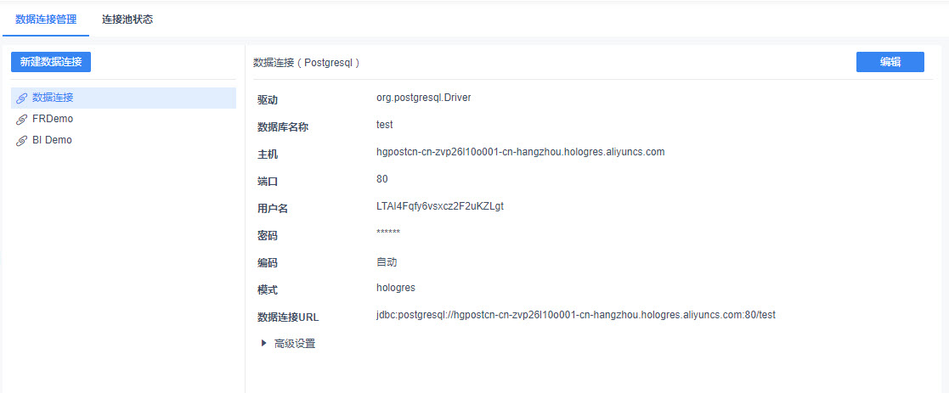This screenshot has width=949, height=393.
Task: Click the port value 80
Action: click(x=382, y=179)
